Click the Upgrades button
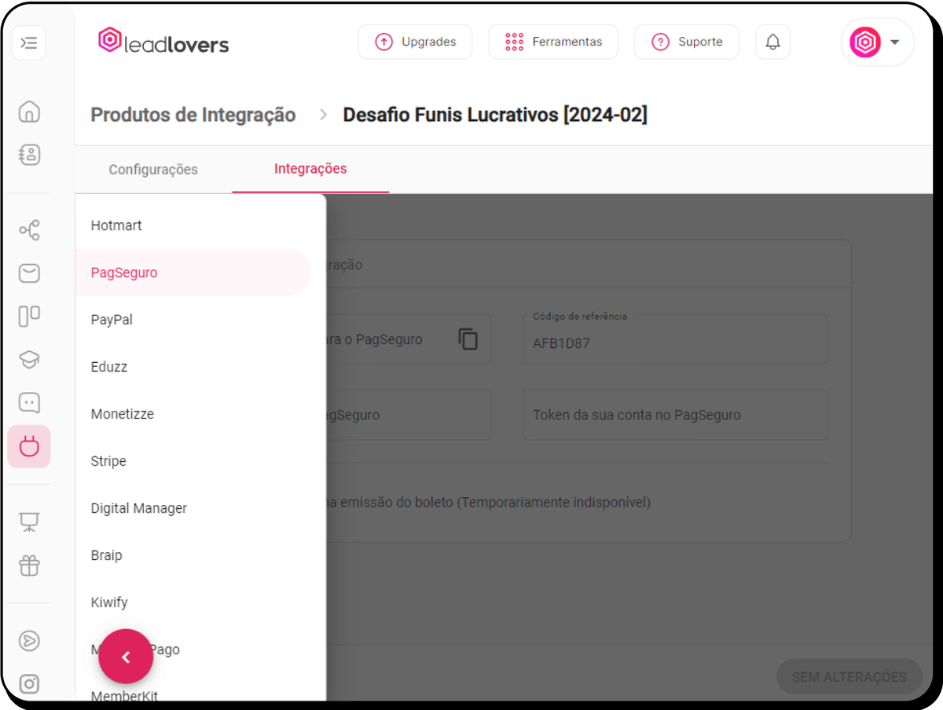This screenshot has width=943, height=710. click(415, 42)
